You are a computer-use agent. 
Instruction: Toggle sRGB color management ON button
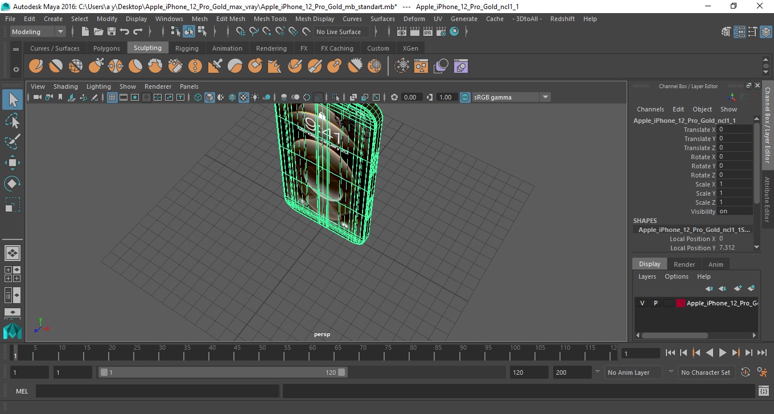[465, 97]
